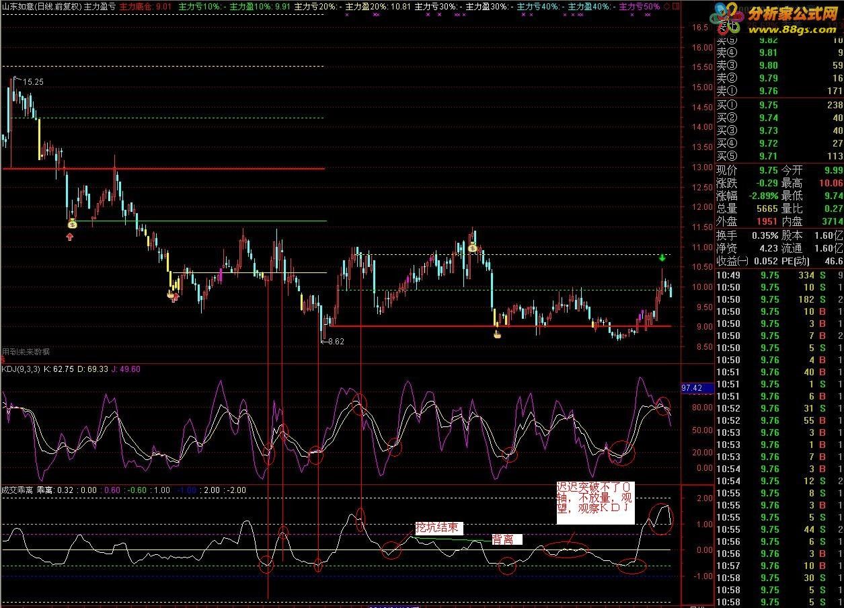Viewport: 844px width, 608px height.
Task: Select the 买① 9.75 bid row
Action: pyautogui.click(x=779, y=105)
